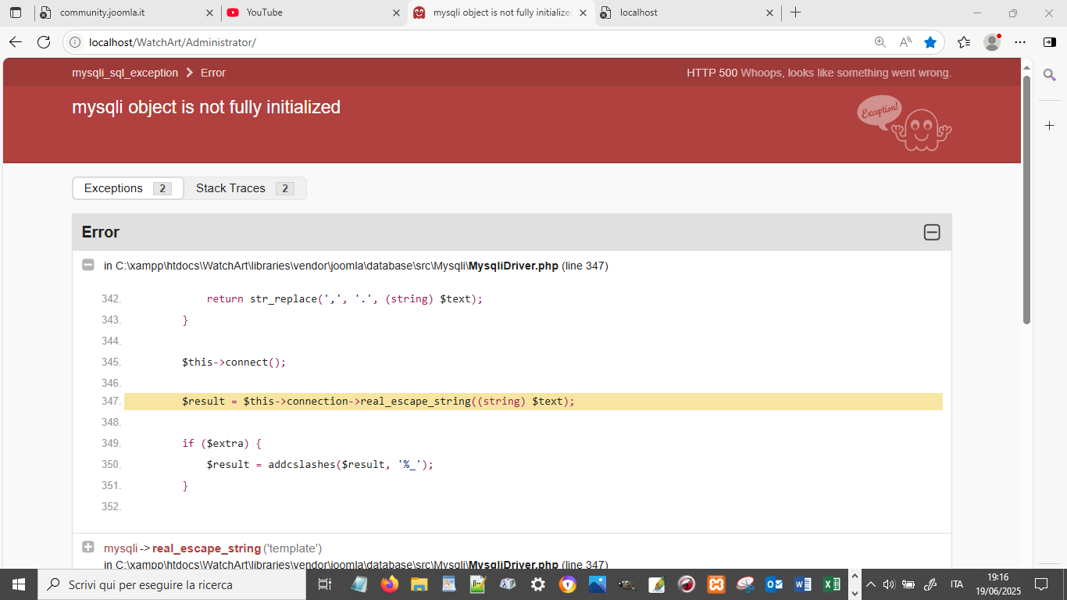Screen dimensions: 1067x600
Task: Click the highlighted line 347 code
Action: [x=533, y=402]
